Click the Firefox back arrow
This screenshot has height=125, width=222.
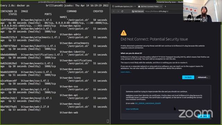coord(114,11)
